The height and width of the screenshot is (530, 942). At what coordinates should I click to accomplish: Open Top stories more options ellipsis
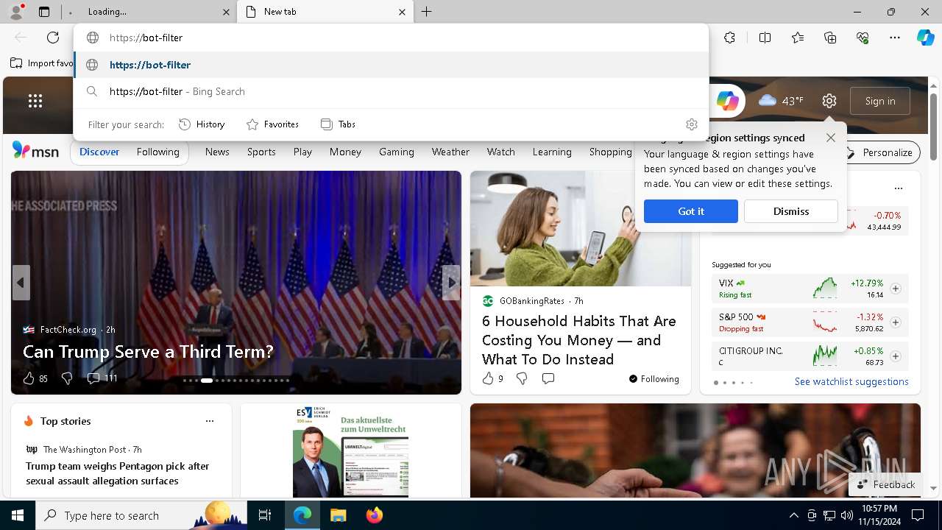210,421
